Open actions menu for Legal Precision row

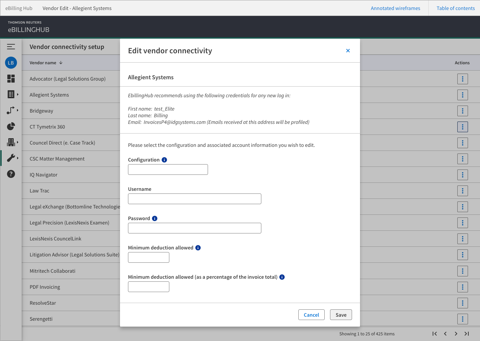click(463, 223)
